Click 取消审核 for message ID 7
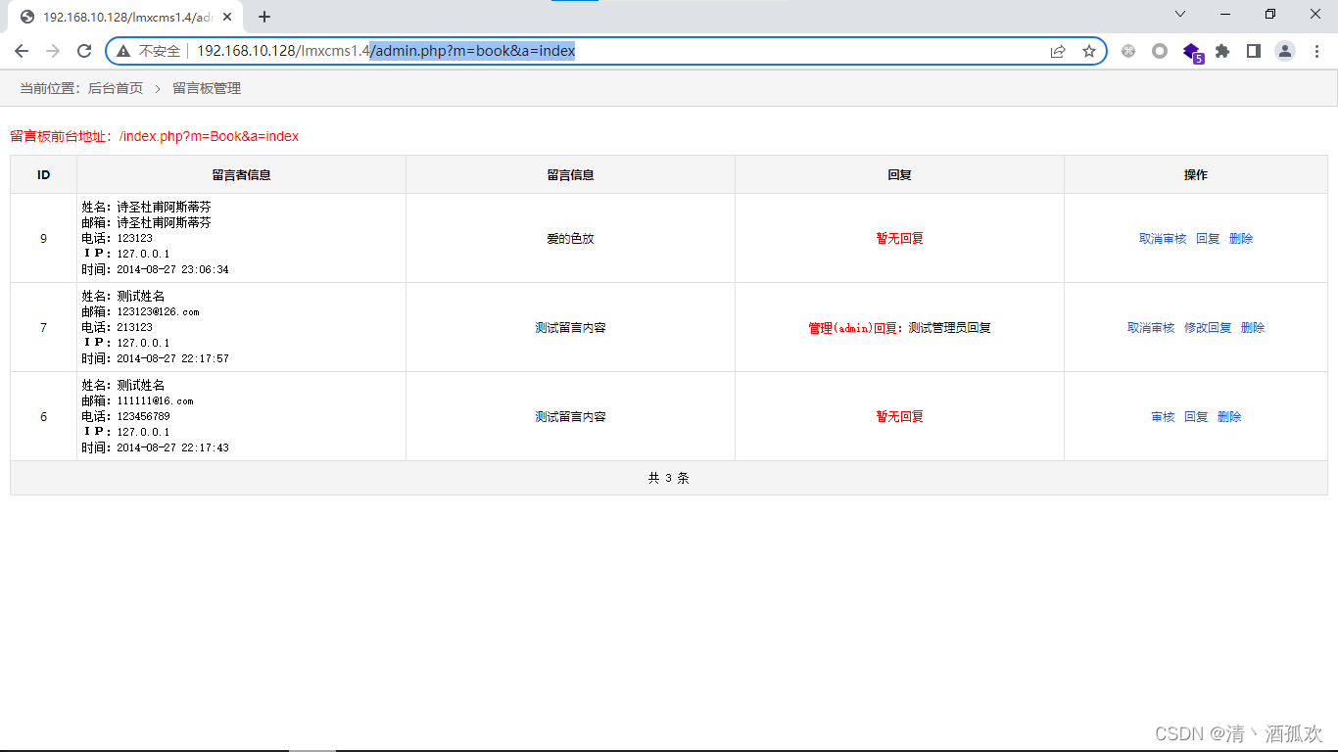Viewport: 1338px width, 752px height. coord(1150,328)
